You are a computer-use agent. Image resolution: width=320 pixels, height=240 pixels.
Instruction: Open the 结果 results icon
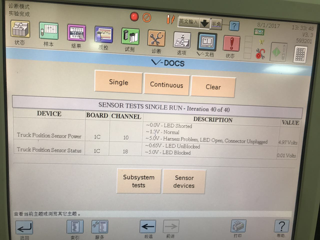(76, 33)
